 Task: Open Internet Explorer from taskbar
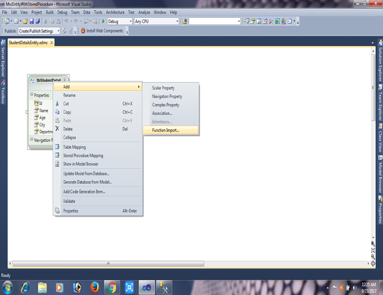click(25, 287)
